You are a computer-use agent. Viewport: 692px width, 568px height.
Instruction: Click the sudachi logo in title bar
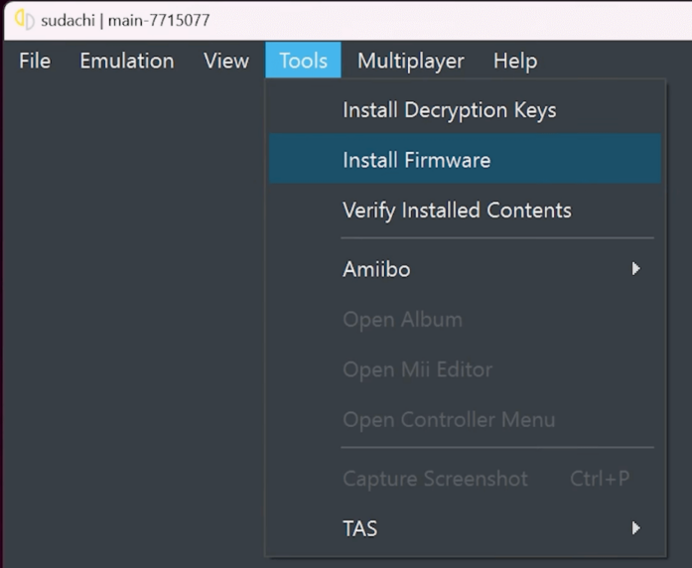[x=24, y=20]
